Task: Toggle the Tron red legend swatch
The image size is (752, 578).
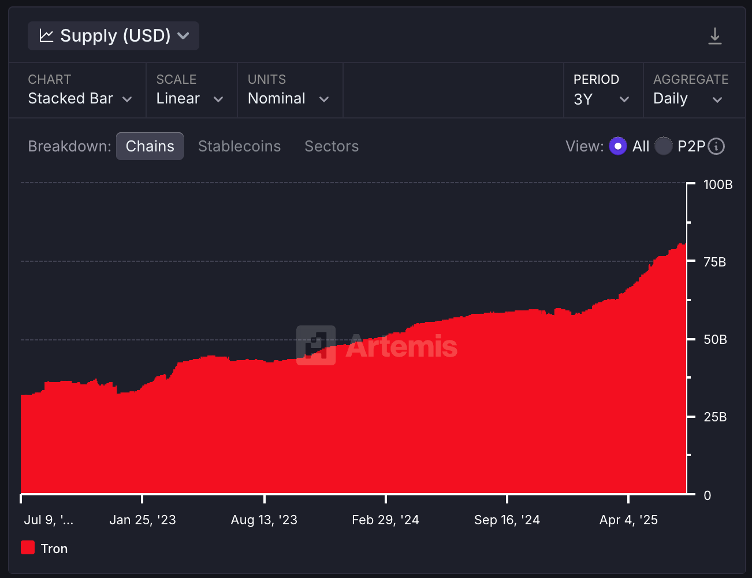Action: [x=28, y=547]
